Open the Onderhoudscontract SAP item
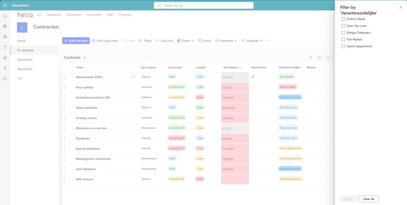This screenshot has width=407, height=205. click(x=93, y=98)
